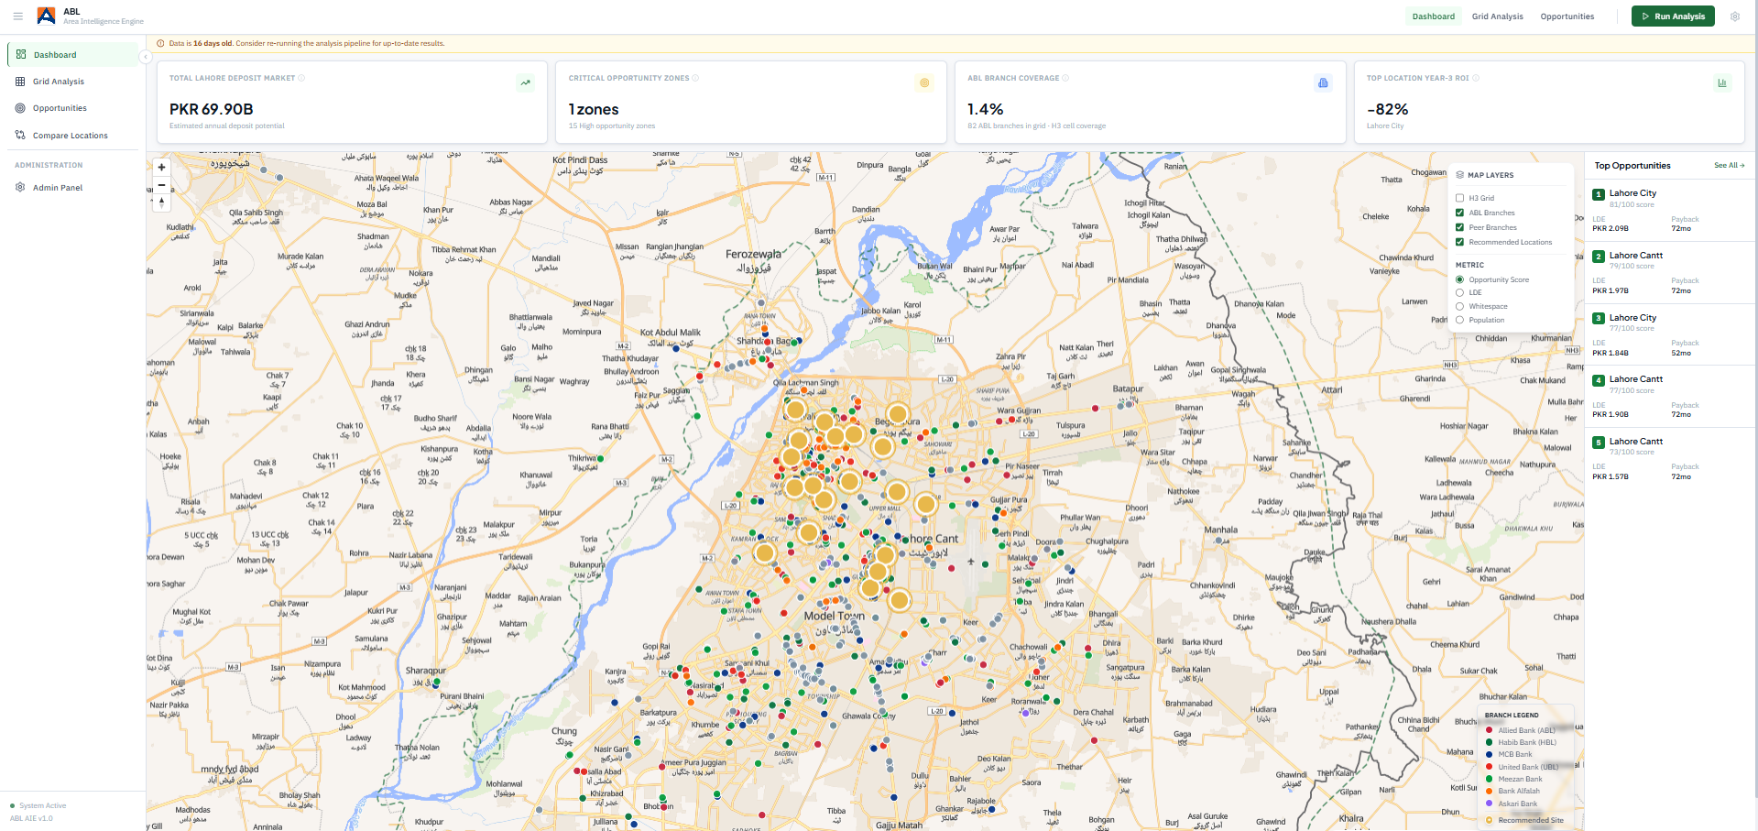Click the target icon on the Critical Opportunity Zones card
1758x831 pixels.
click(x=924, y=82)
